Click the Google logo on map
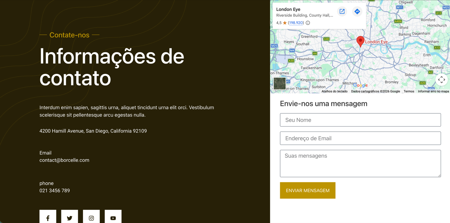 tap(361, 85)
